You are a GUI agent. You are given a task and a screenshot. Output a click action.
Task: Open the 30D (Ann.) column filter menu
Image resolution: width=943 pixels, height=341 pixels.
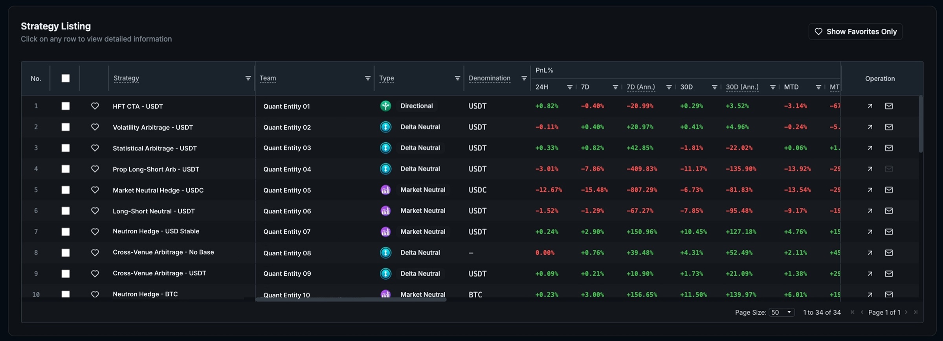(x=772, y=87)
